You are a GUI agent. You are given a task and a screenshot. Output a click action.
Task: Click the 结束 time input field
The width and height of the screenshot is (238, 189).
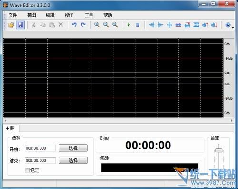pos(40,160)
